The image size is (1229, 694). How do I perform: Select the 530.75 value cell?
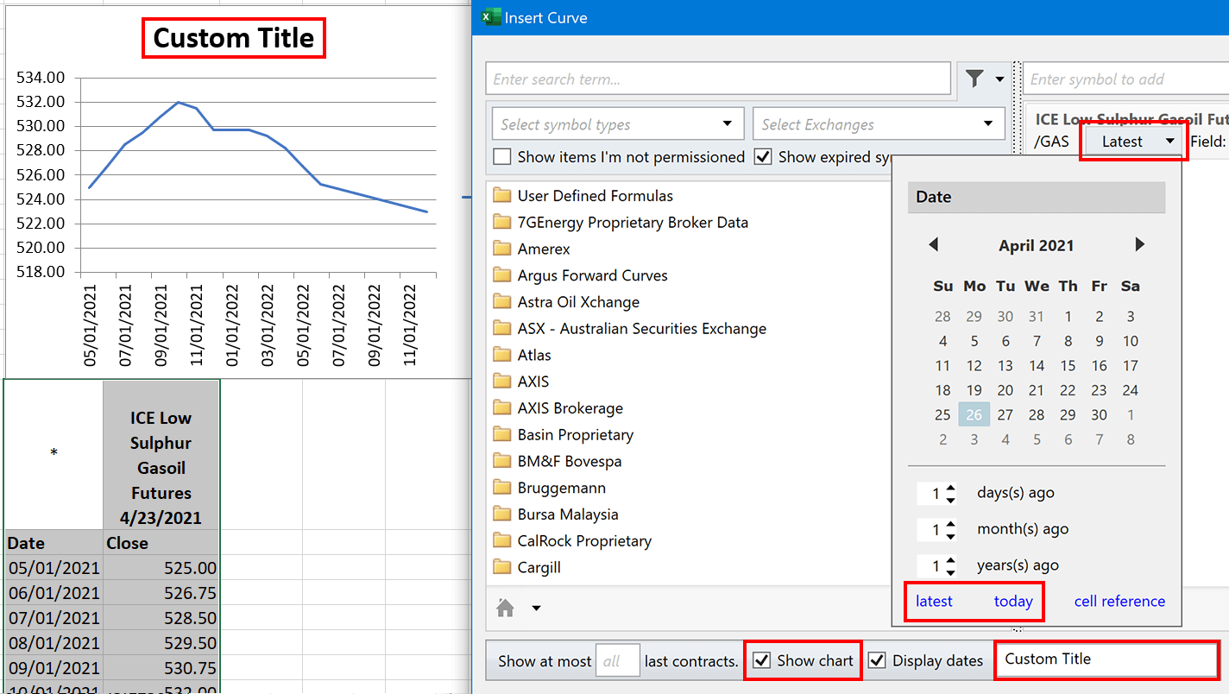161,668
